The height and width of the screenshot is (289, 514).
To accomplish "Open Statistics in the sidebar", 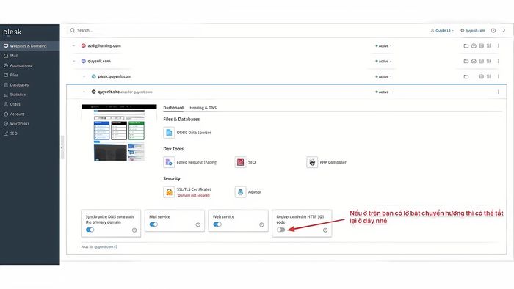I will click(30, 95).
